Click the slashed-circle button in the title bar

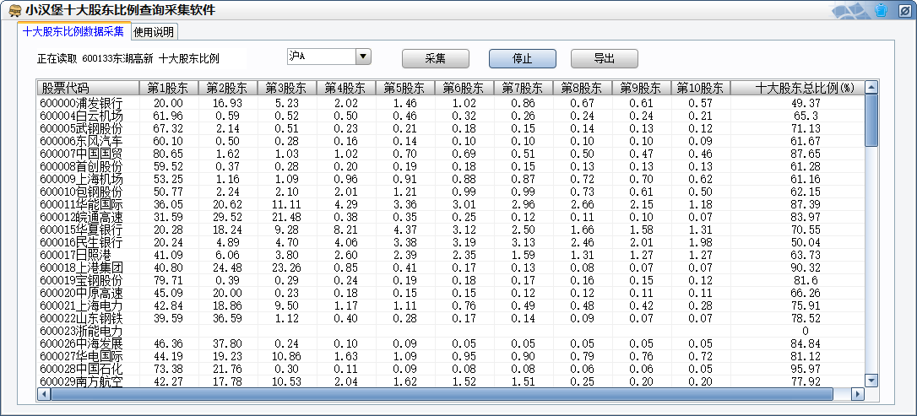coord(904,11)
